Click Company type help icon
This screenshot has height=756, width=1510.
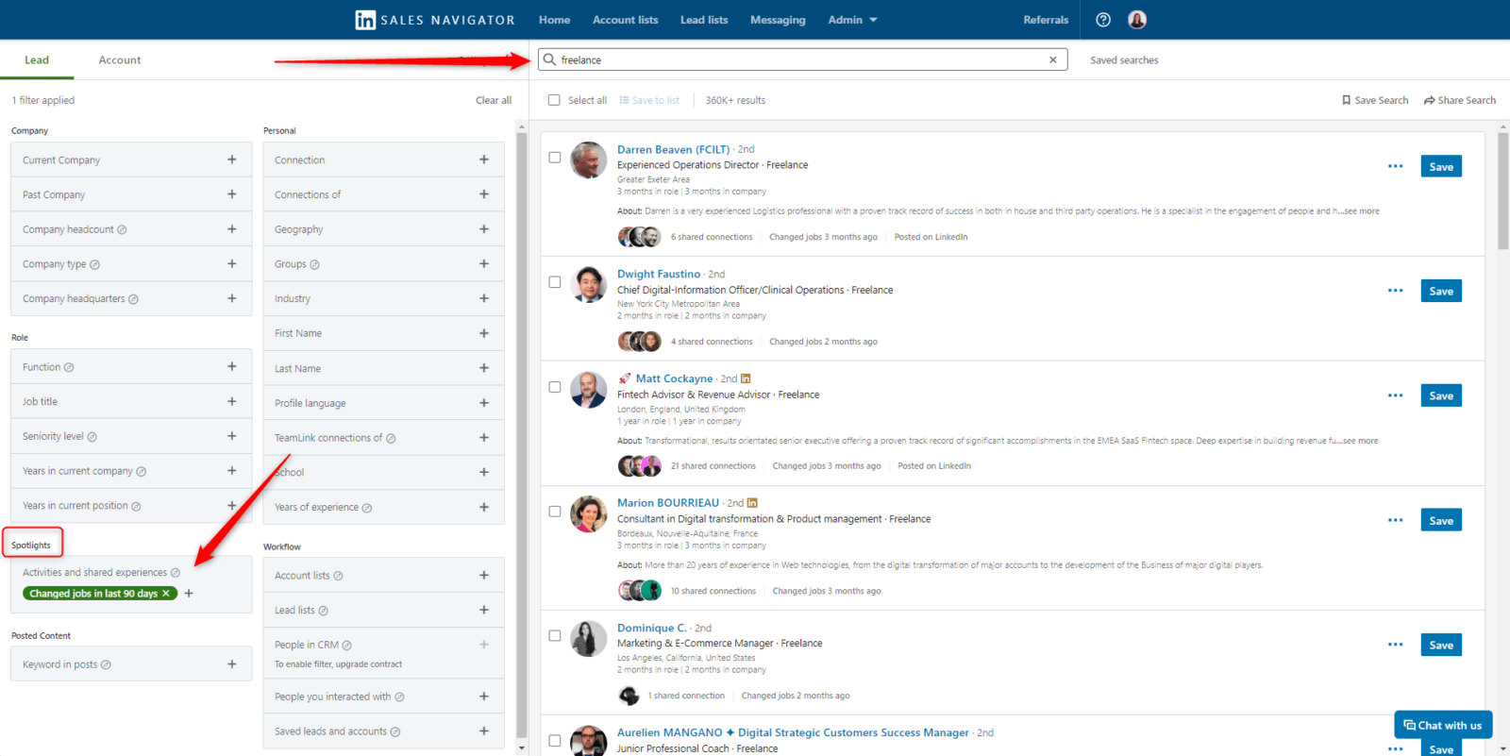pos(94,264)
